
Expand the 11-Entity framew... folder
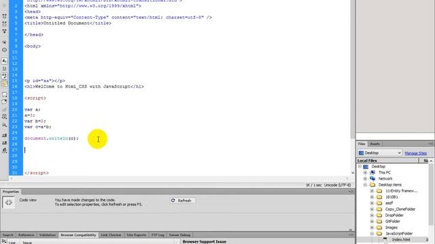372,191
